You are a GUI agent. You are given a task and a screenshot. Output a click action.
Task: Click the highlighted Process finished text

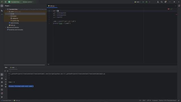21,86
